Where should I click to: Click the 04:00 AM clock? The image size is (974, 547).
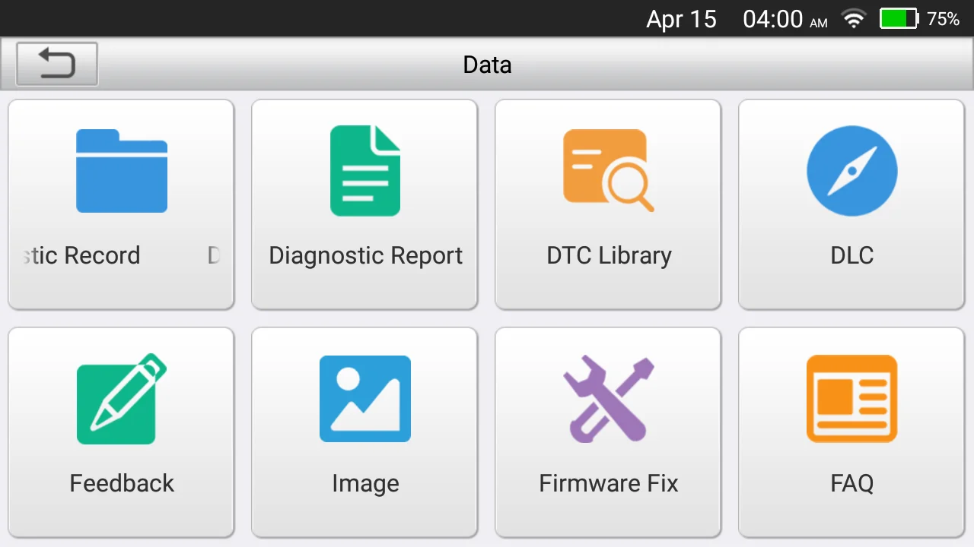(x=785, y=19)
